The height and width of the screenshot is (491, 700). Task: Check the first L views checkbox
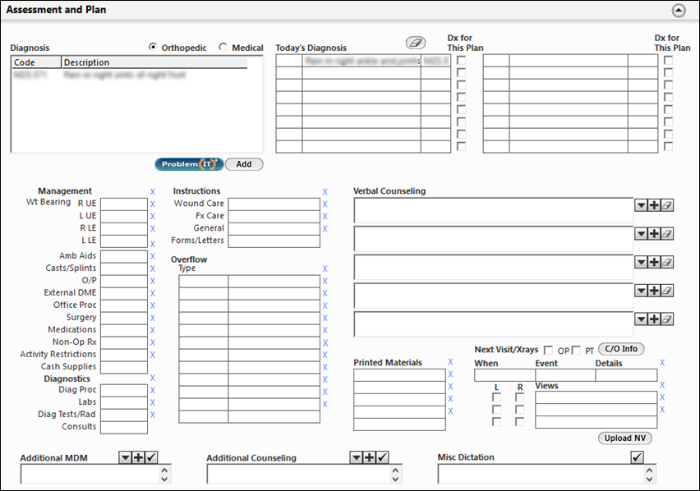pyautogui.click(x=496, y=397)
